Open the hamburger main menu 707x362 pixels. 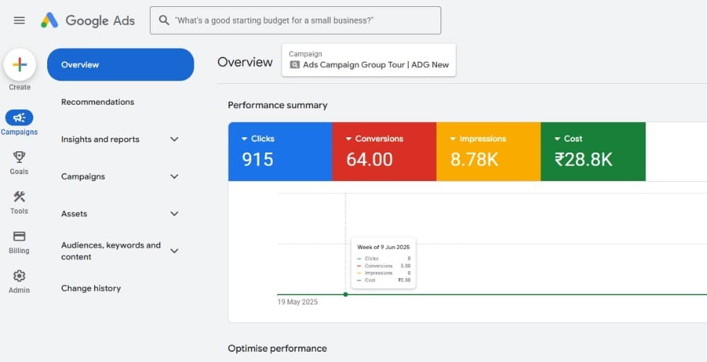19,20
